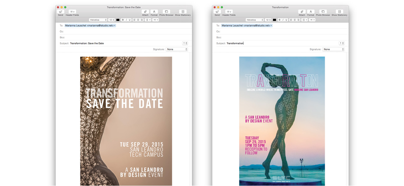
Task: Click black text color swatch in the right window
Action: point(274,20)
